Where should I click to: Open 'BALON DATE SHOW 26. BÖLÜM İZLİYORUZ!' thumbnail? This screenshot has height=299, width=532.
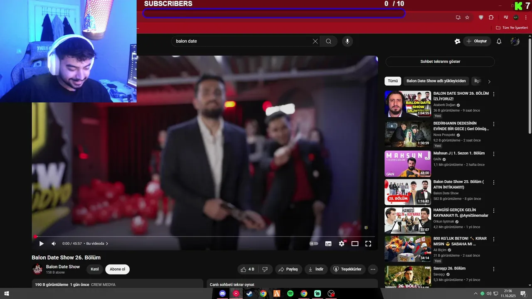[408, 104]
